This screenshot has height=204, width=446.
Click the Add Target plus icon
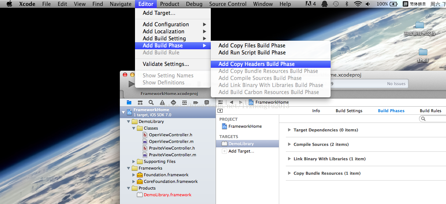click(x=224, y=151)
